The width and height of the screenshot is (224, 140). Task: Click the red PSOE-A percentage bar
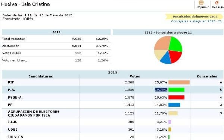point(177,98)
